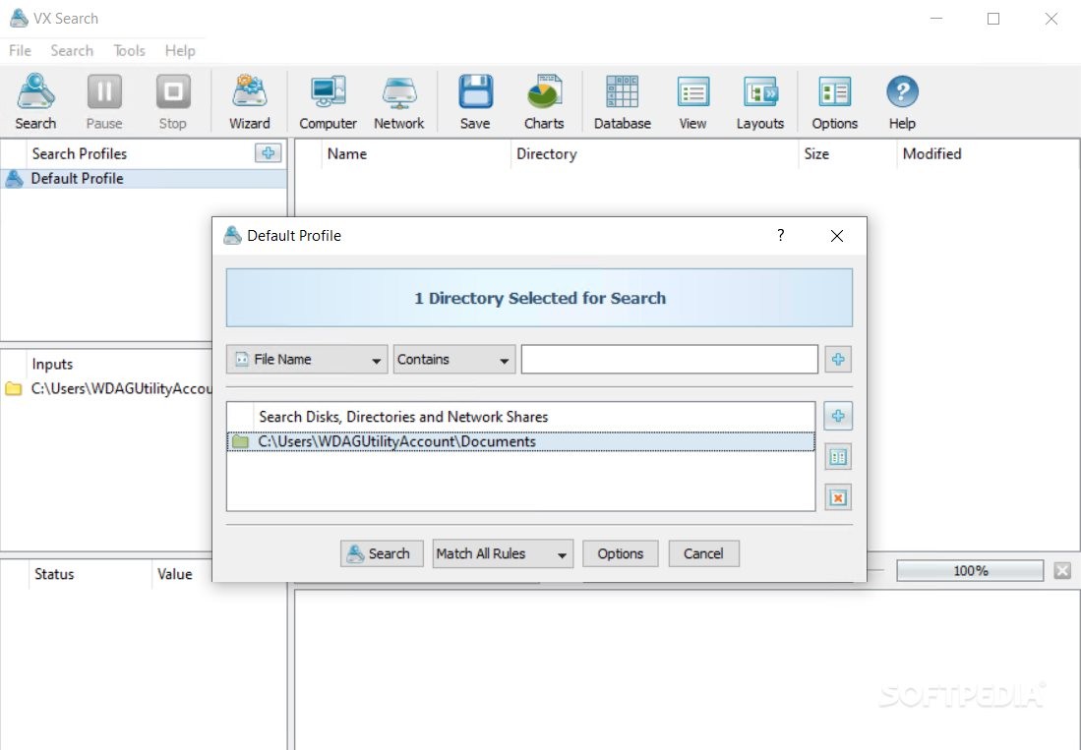Select the Computer toolbar icon
This screenshot has height=750, width=1081.
pyautogui.click(x=328, y=102)
